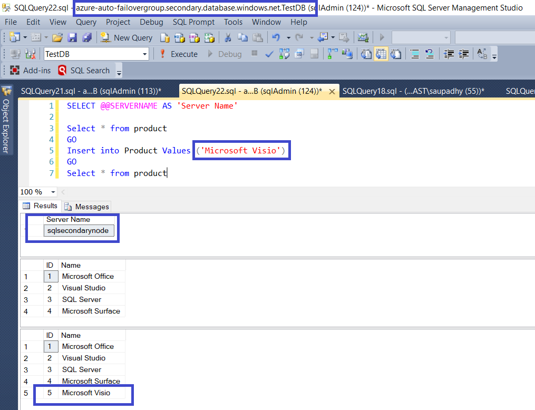Viewport: 535px width, 410px height.
Task: Expand the Object Explorer side panel
Action: pyautogui.click(x=6, y=120)
